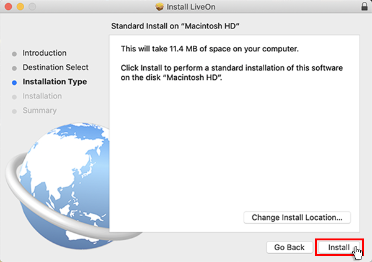Click the package icon beside Install LiveOn

159,7
